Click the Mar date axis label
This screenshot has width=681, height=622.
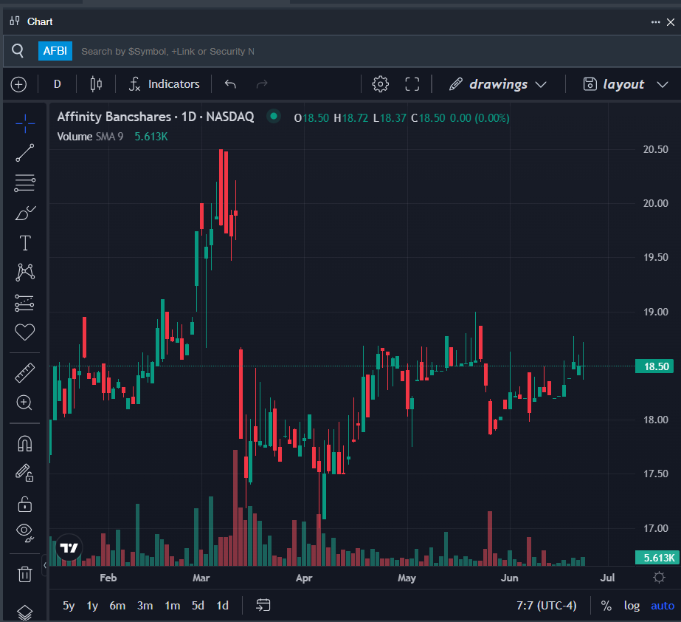[201, 578]
